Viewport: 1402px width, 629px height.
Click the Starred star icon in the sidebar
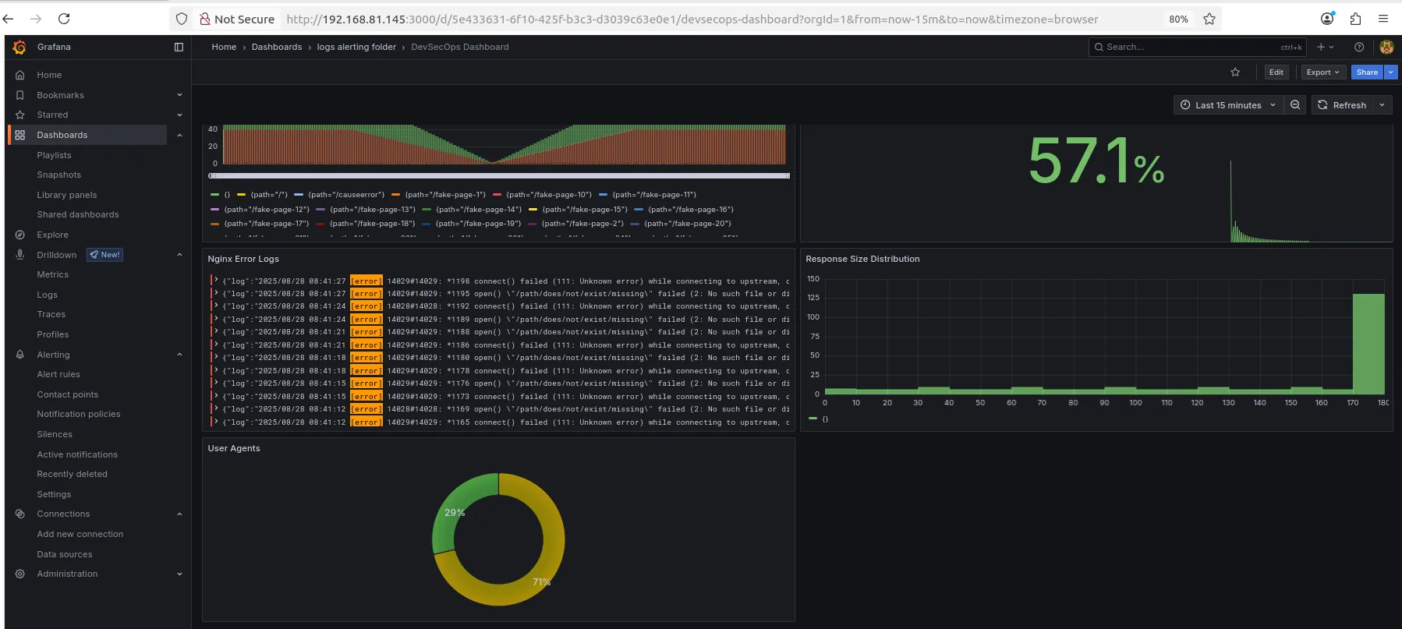[20, 115]
